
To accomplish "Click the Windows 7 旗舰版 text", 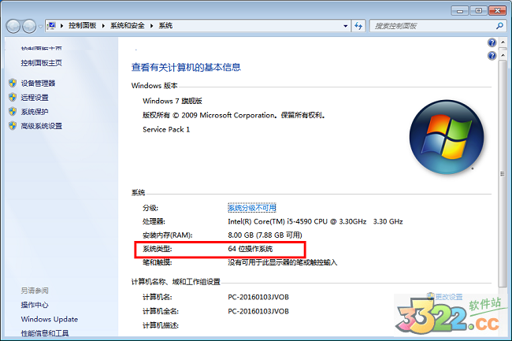I will [173, 101].
